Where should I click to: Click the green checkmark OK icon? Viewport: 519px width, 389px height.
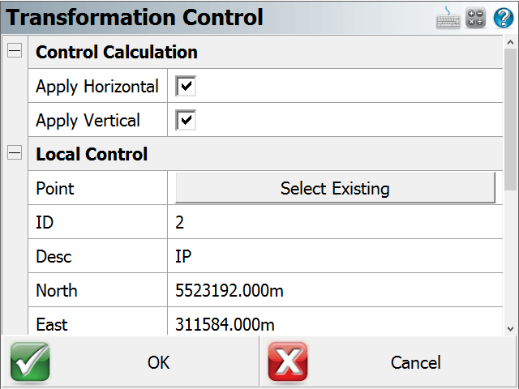30,361
